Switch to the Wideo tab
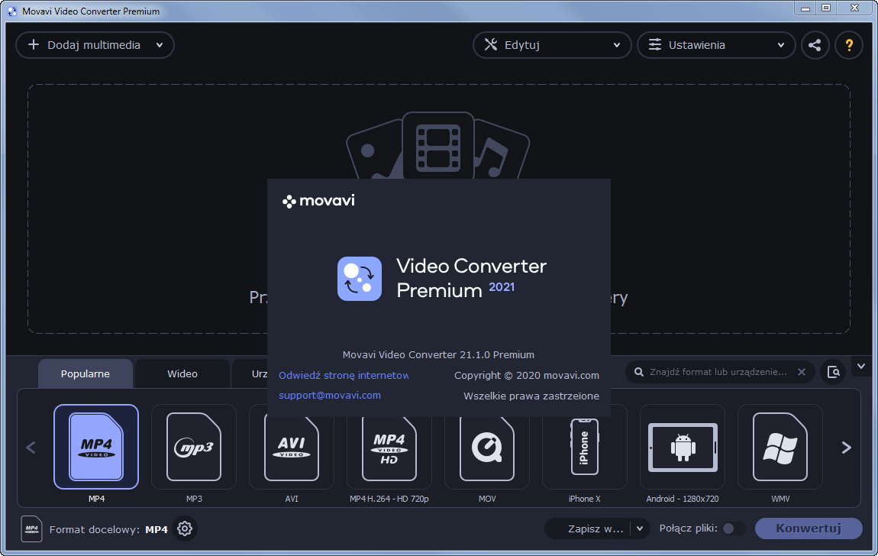The height and width of the screenshot is (556, 878). point(182,373)
